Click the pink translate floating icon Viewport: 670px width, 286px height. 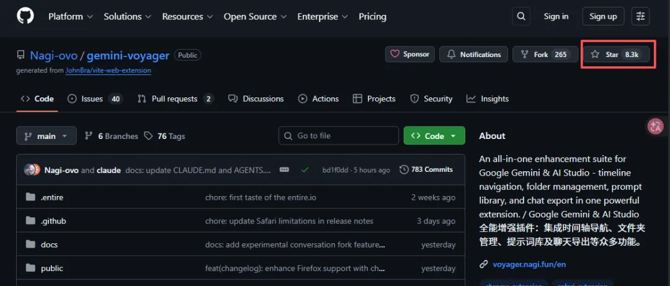[655, 127]
